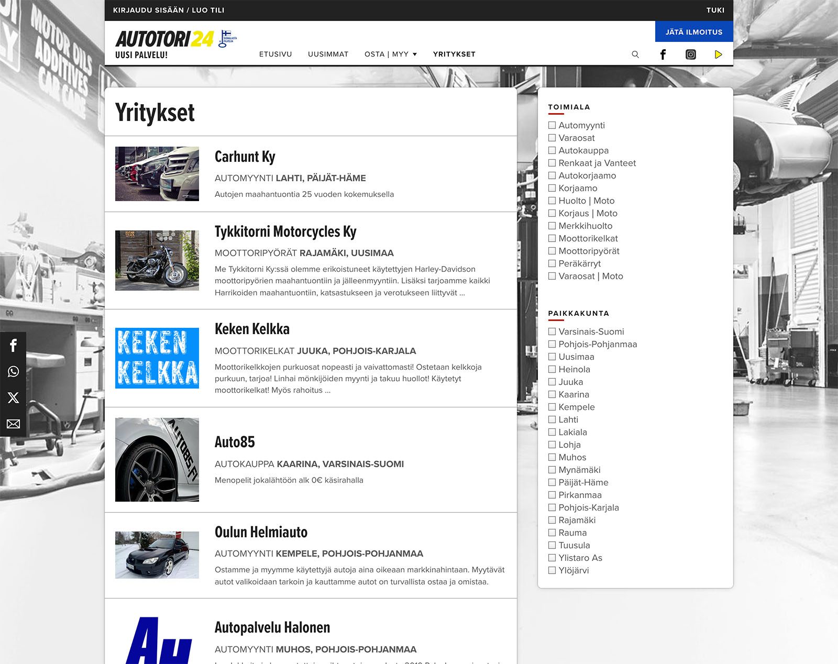Click the yellow play video icon
This screenshot has width=838, height=664.
click(x=719, y=54)
